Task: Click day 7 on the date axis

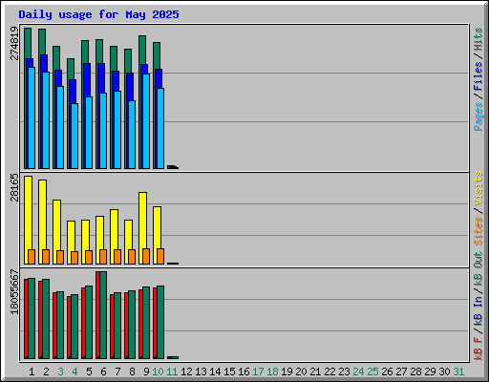Action: pos(117,371)
